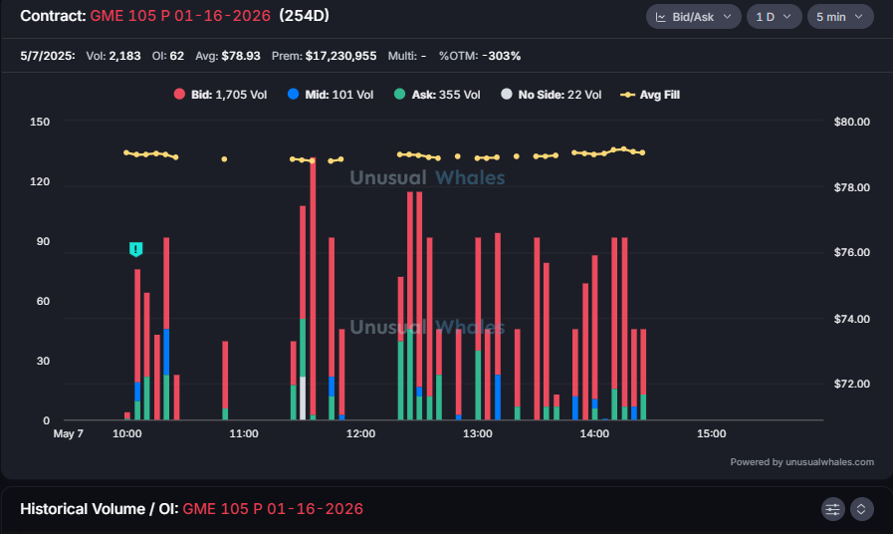Toggle the Mid series in legend

[x=331, y=95]
